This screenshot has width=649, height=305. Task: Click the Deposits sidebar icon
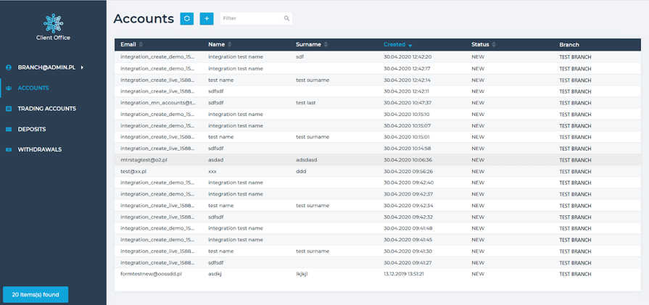pyautogui.click(x=9, y=129)
